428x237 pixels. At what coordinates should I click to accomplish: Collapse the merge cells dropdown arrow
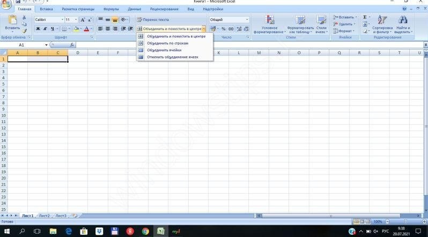pos(204,28)
